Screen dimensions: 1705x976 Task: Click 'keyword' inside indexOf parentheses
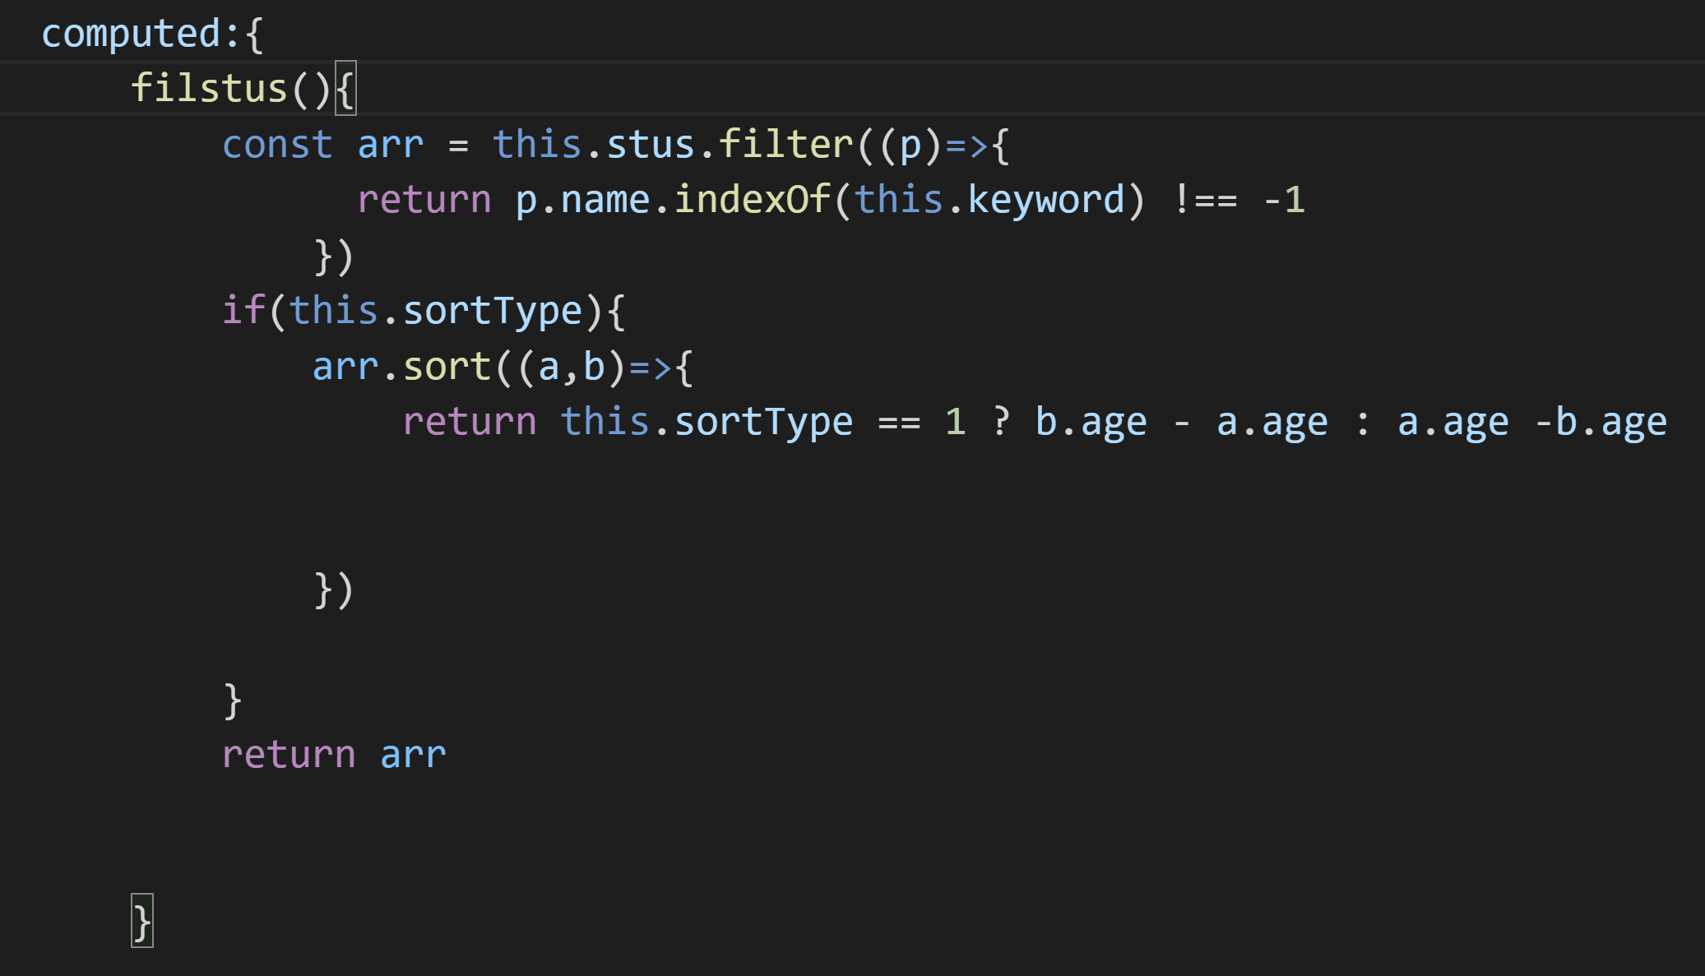coord(1046,200)
